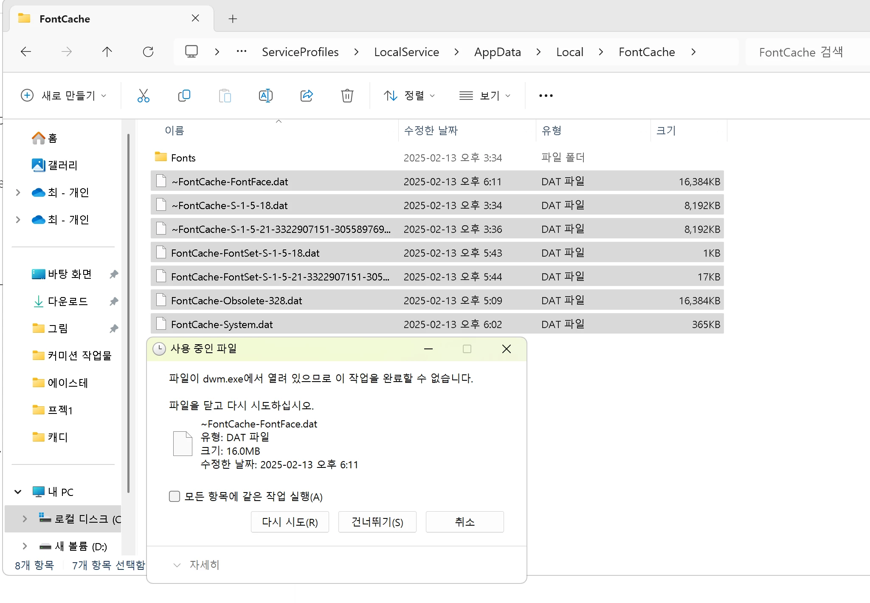Click the Refresh icon in navigation bar

coord(148,52)
